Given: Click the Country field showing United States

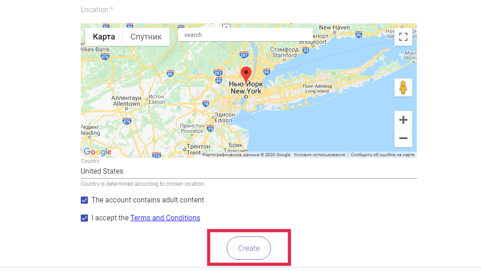Looking at the screenshot, I should click(249, 171).
